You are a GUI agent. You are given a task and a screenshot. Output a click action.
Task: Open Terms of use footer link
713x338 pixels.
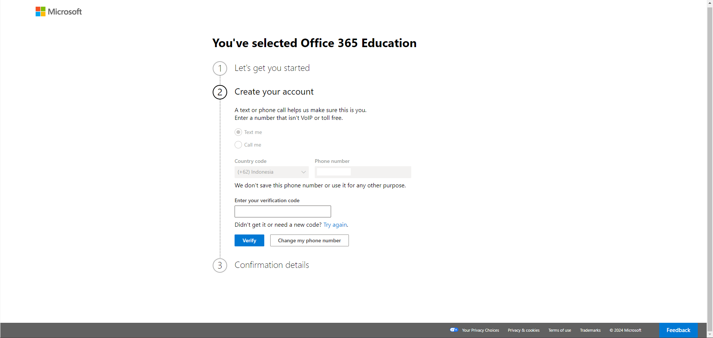[559, 330]
